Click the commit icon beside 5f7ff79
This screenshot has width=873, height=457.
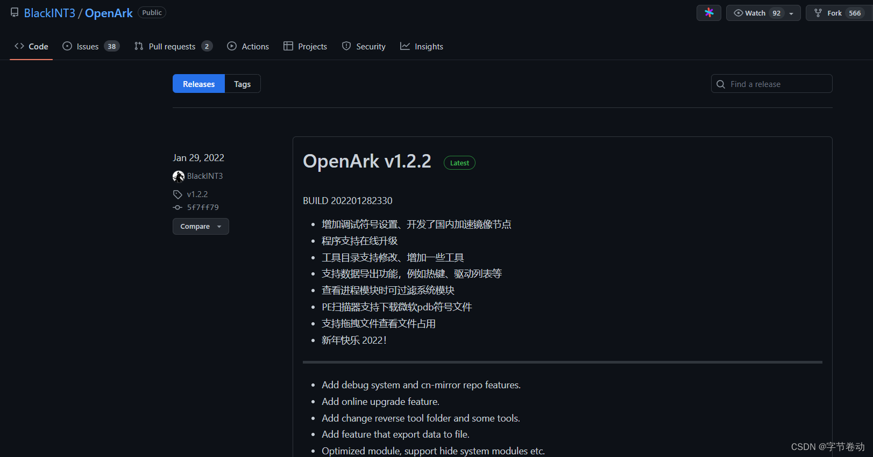[178, 207]
